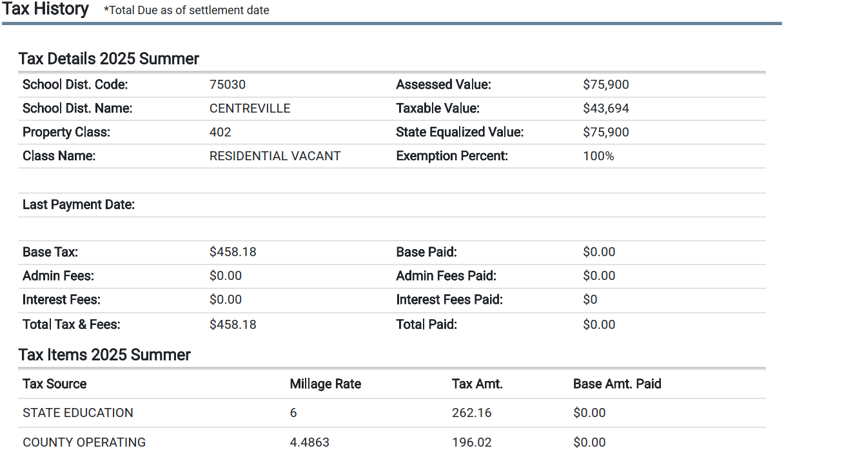This screenshot has height=455, width=853.
Task: Click the RESIDENTIAL VACANT class name
Action: (x=275, y=156)
